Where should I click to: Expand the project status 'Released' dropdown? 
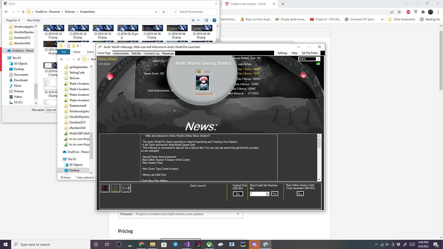pyautogui.click(x=180, y=214)
